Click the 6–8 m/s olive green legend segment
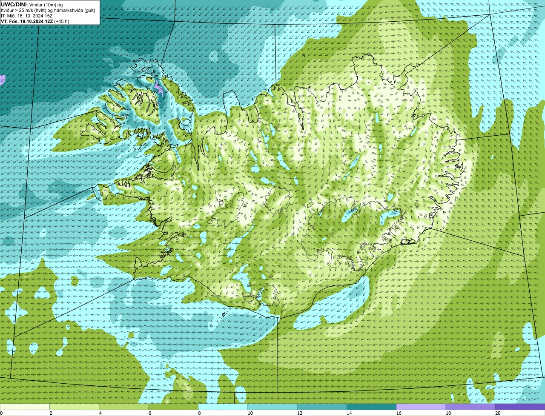The height and width of the screenshot is (416, 545). [173, 407]
